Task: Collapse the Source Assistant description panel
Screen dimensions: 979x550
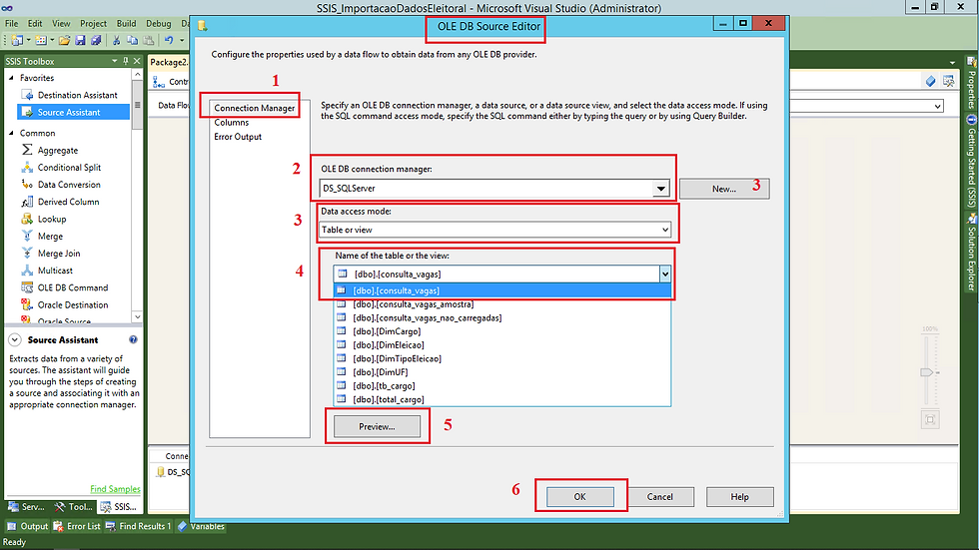Action: point(15,339)
